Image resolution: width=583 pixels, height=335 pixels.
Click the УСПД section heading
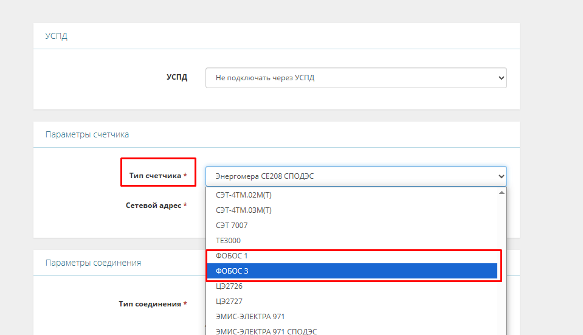coord(56,36)
